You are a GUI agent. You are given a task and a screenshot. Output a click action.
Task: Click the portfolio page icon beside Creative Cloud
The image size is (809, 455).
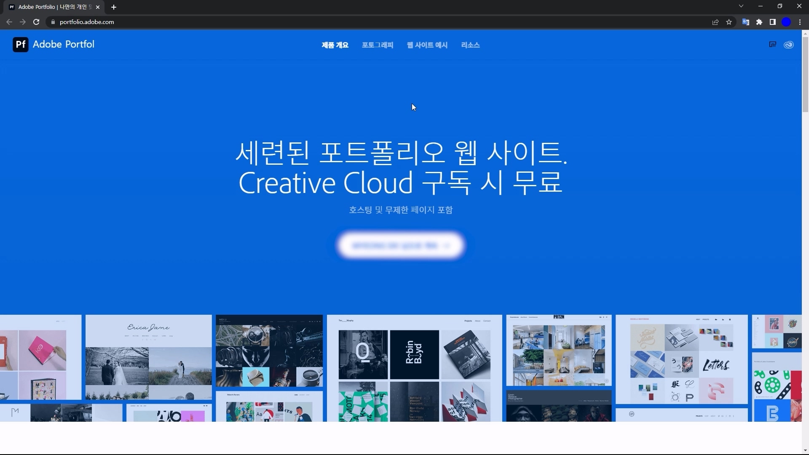[x=772, y=45]
